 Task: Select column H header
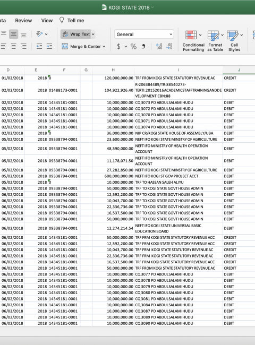[x=113, y=70]
